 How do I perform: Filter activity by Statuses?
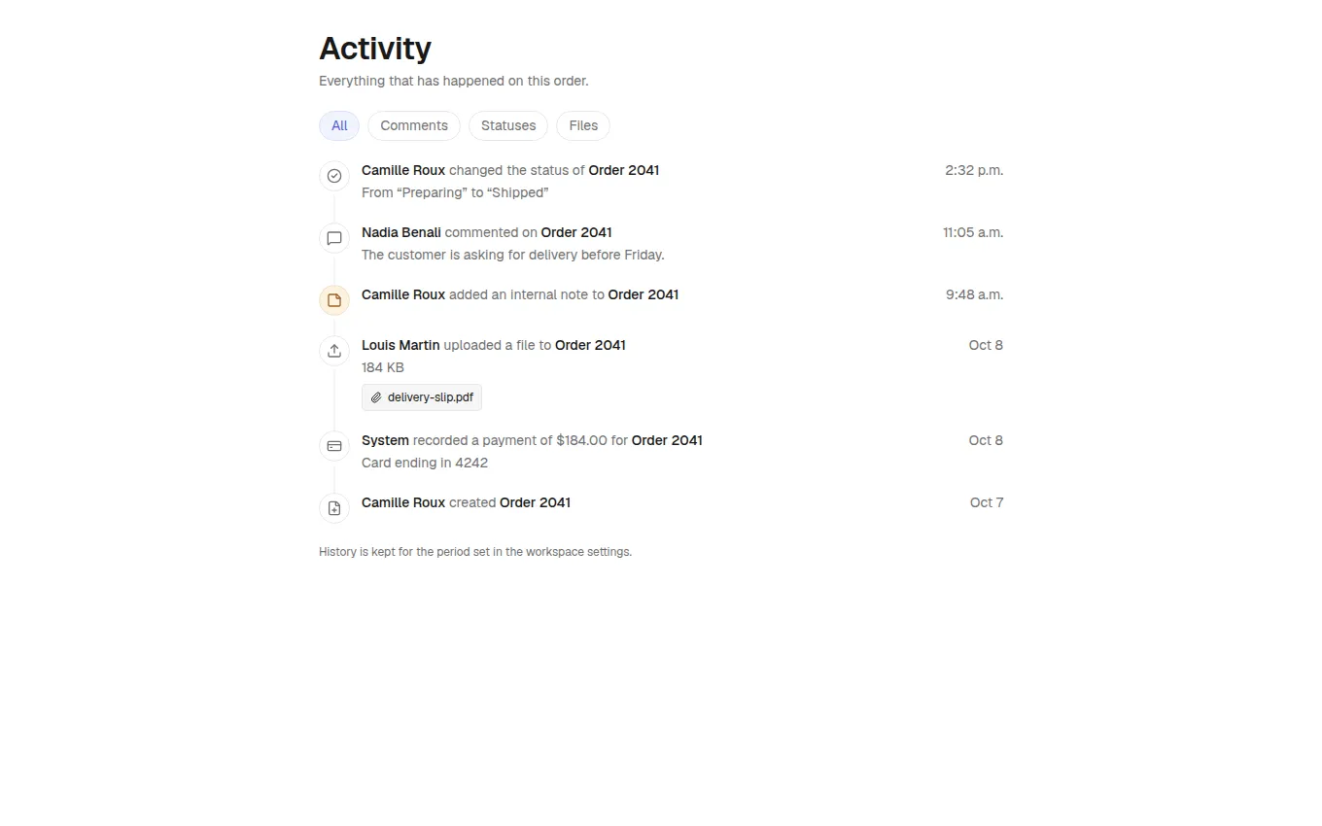pos(508,125)
